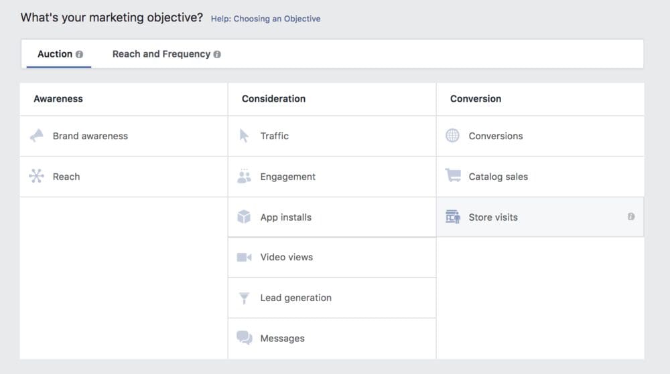The image size is (670, 374).
Task: Open the info icon beside Auction
Action: click(79, 54)
